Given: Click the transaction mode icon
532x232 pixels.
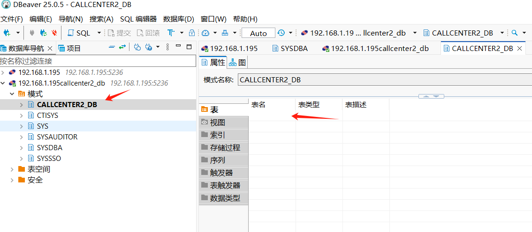Looking at the screenshot, I should tap(172, 33).
